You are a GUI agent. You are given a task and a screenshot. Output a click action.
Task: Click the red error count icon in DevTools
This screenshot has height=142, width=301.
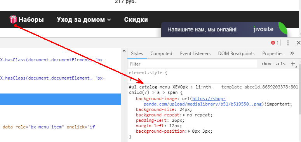[273, 43]
